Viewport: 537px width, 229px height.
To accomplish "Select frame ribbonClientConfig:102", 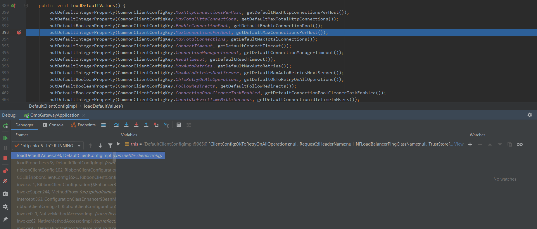I will [63, 170].
